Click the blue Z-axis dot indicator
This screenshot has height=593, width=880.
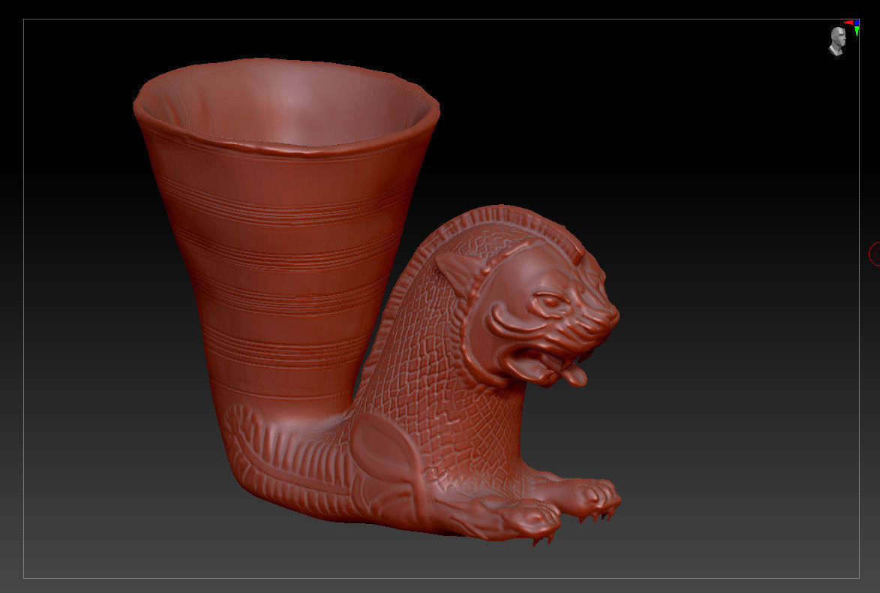(857, 23)
